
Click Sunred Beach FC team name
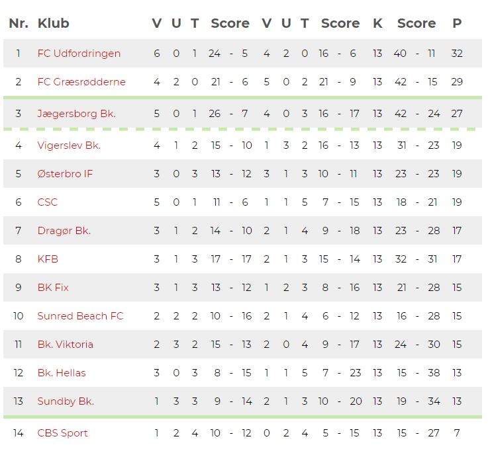80,316
